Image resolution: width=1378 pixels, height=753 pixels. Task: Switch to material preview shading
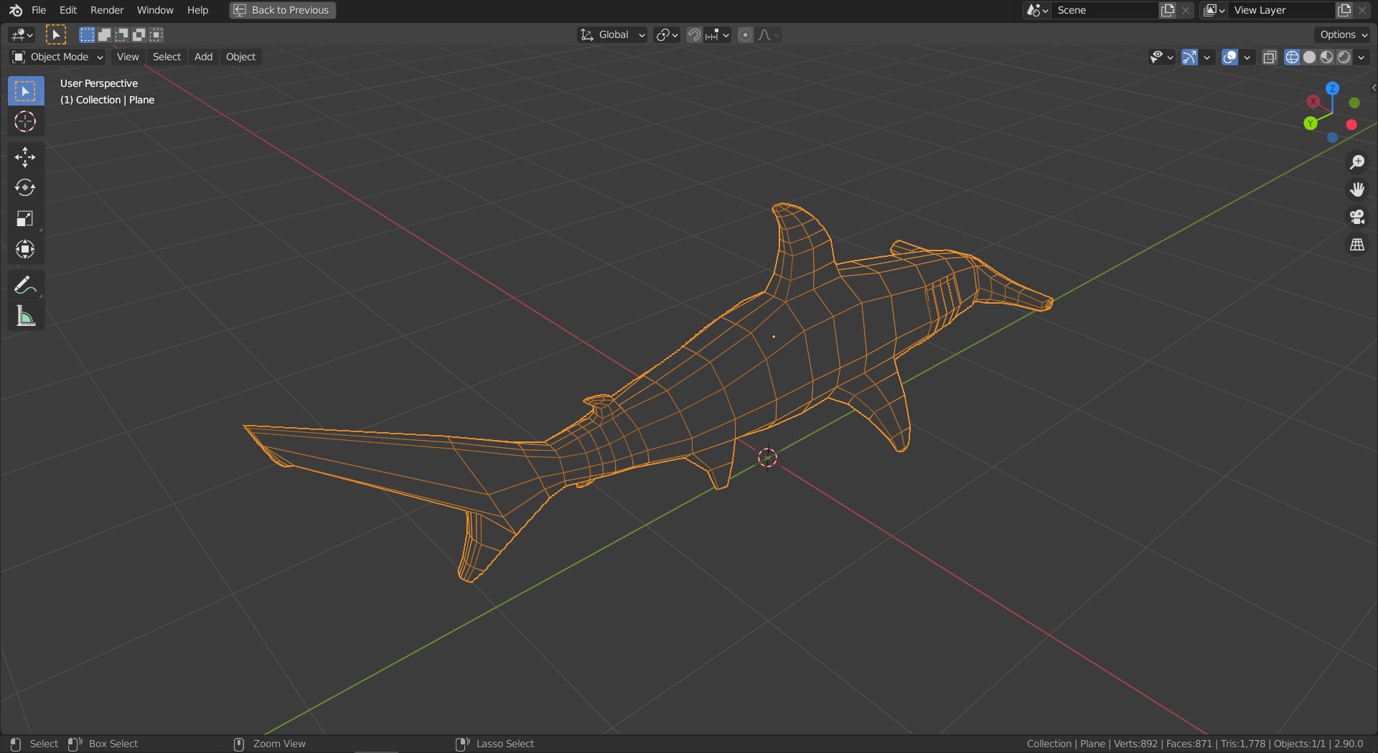(x=1326, y=57)
